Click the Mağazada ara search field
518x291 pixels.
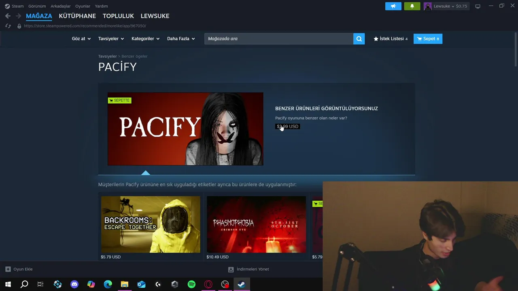coord(278,39)
